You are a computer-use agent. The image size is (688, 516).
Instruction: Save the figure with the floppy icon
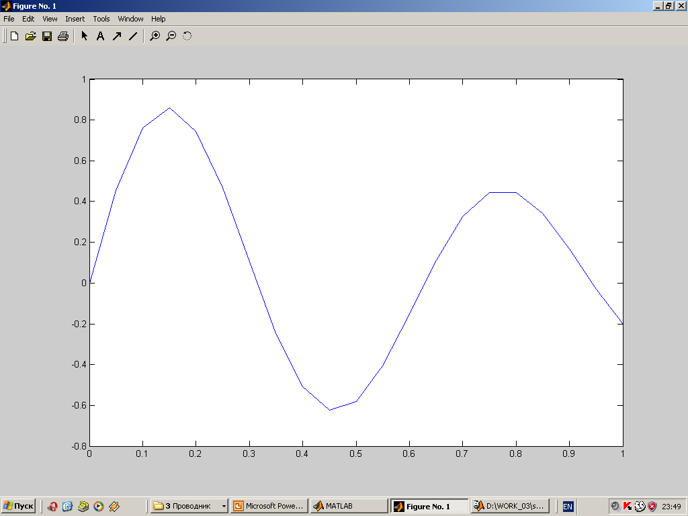47,36
